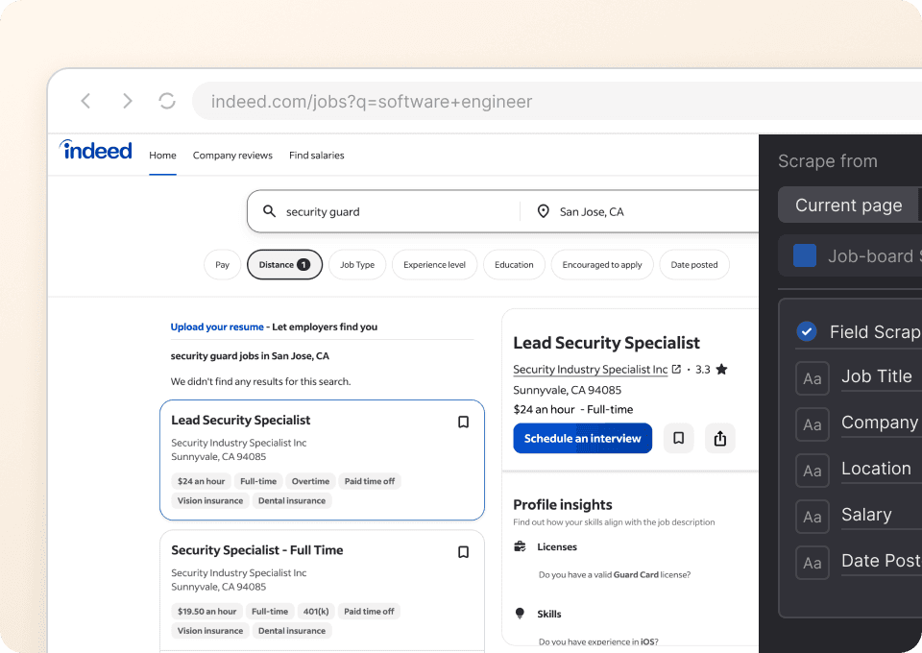Open Security Industry Specialist Inc company link

pos(590,370)
